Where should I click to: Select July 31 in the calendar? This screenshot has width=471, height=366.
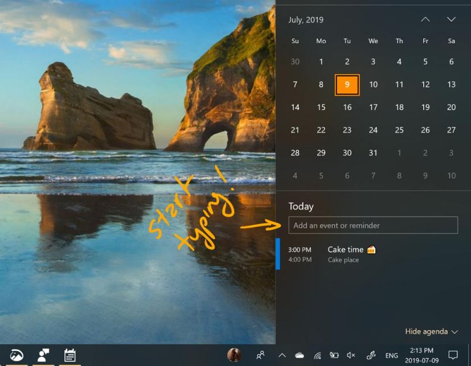coord(373,153)
